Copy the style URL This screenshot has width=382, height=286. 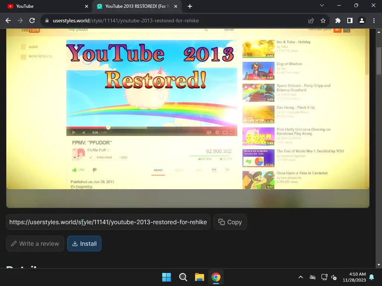[x=230, y=222]
